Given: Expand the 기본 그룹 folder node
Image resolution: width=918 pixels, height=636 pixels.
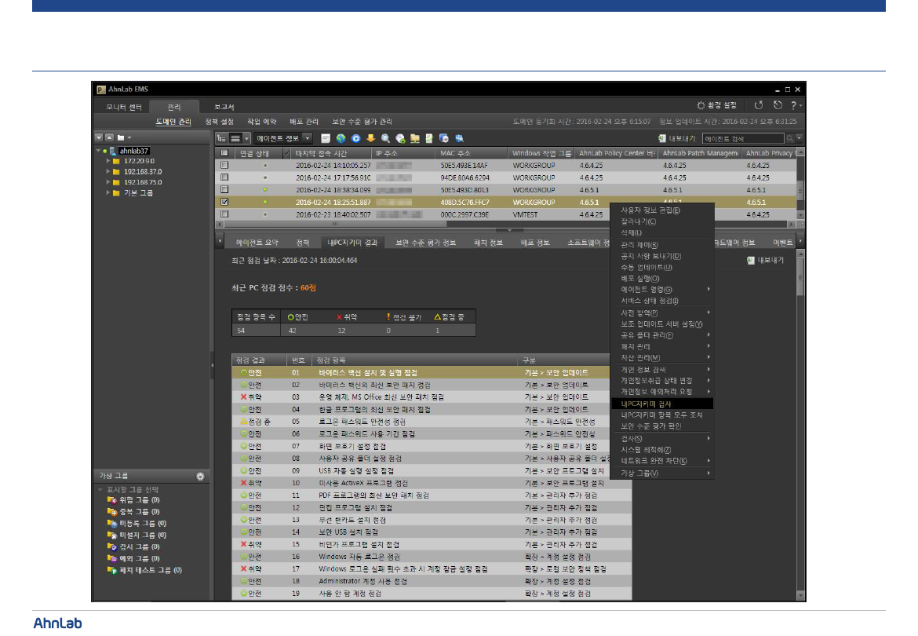Looking at the screenshot, I should coord(107,192).
